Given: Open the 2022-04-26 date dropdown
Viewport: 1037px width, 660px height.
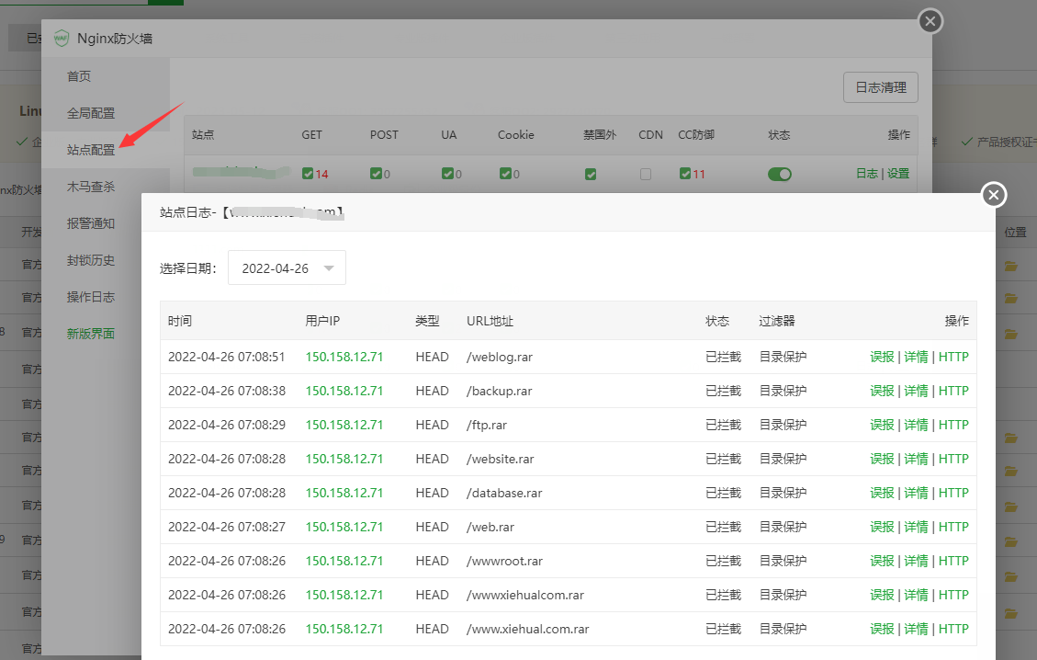Looking at the screenshot, I should pyautogui.click(x=287, y=268).
